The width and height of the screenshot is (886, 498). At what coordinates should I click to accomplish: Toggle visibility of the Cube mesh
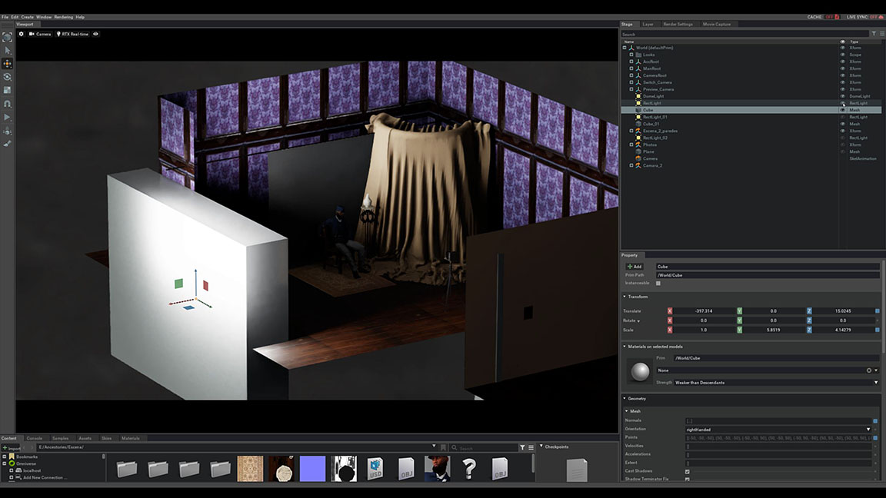pyautogui.click(x=842, y=110)
